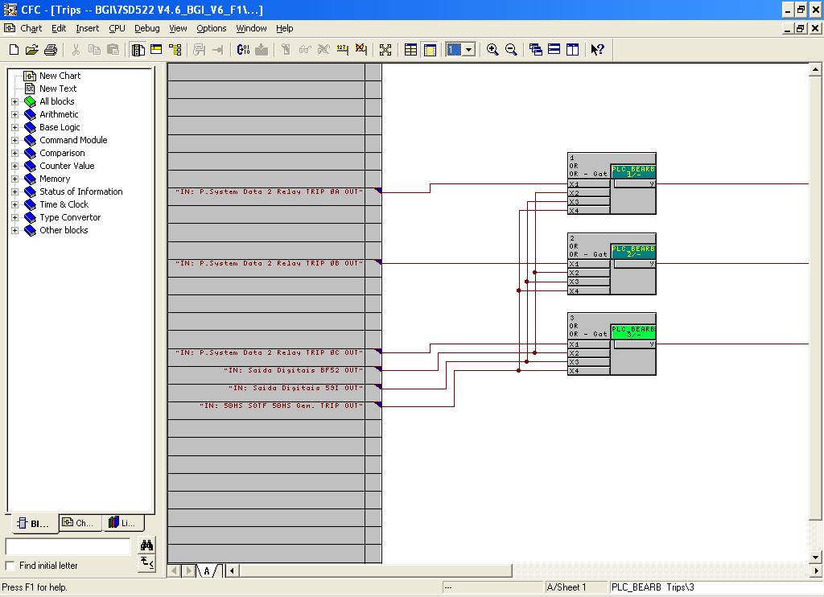The height and width of the screenshot is (597, 824).
Task: Click the Compile chart toolbar icon
Action: [243, 50]
